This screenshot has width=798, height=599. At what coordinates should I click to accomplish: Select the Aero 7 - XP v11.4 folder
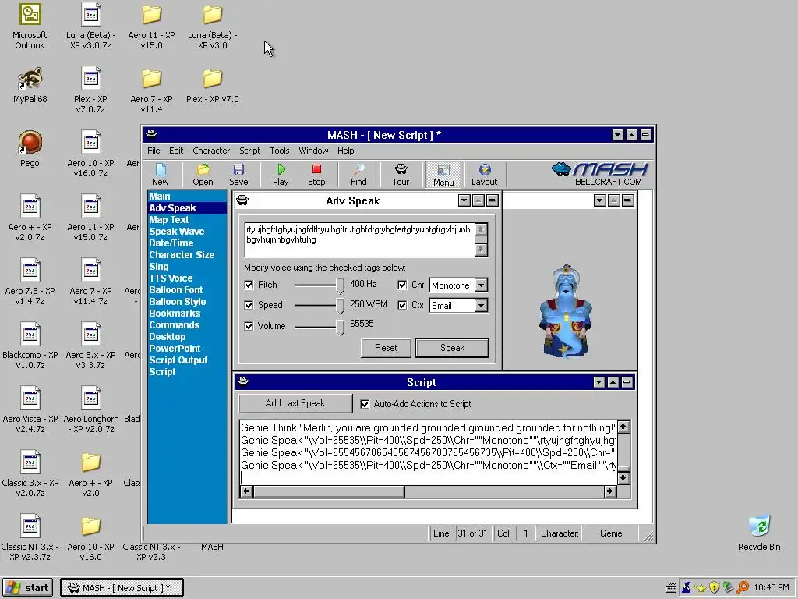[151, 90]
